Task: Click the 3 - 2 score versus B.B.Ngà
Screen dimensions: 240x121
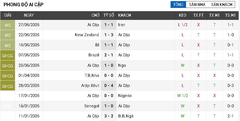Action: pos(109,116)
